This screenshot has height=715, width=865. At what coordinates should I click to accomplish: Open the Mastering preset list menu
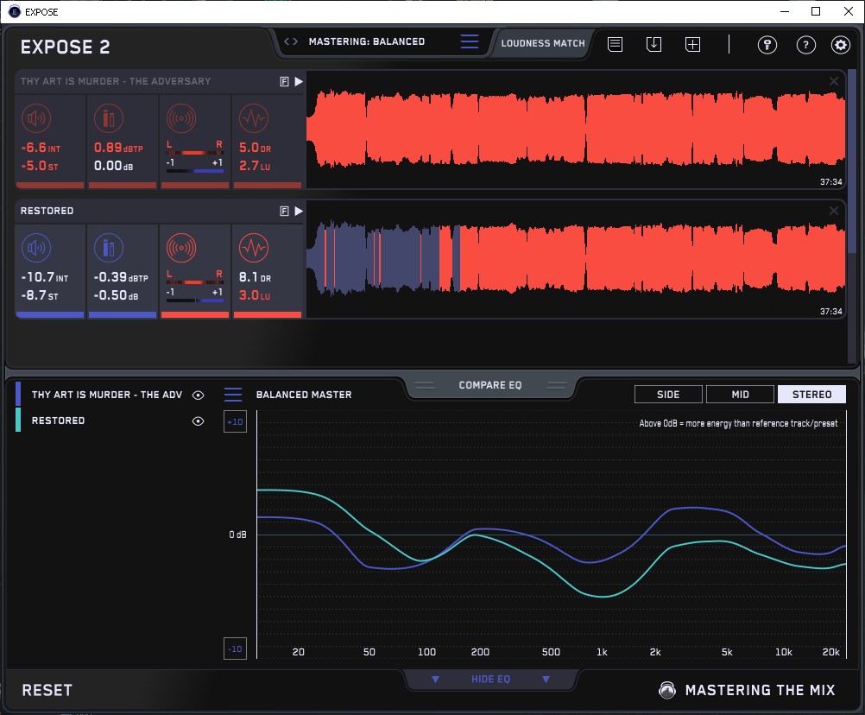[x=469, y=41]
